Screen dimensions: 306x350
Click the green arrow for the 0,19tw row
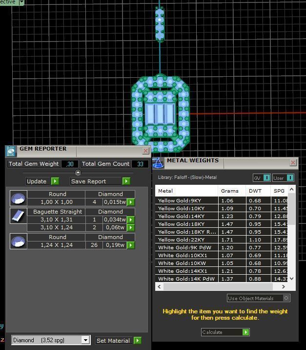pyautogui.click(x=131, y=245)
